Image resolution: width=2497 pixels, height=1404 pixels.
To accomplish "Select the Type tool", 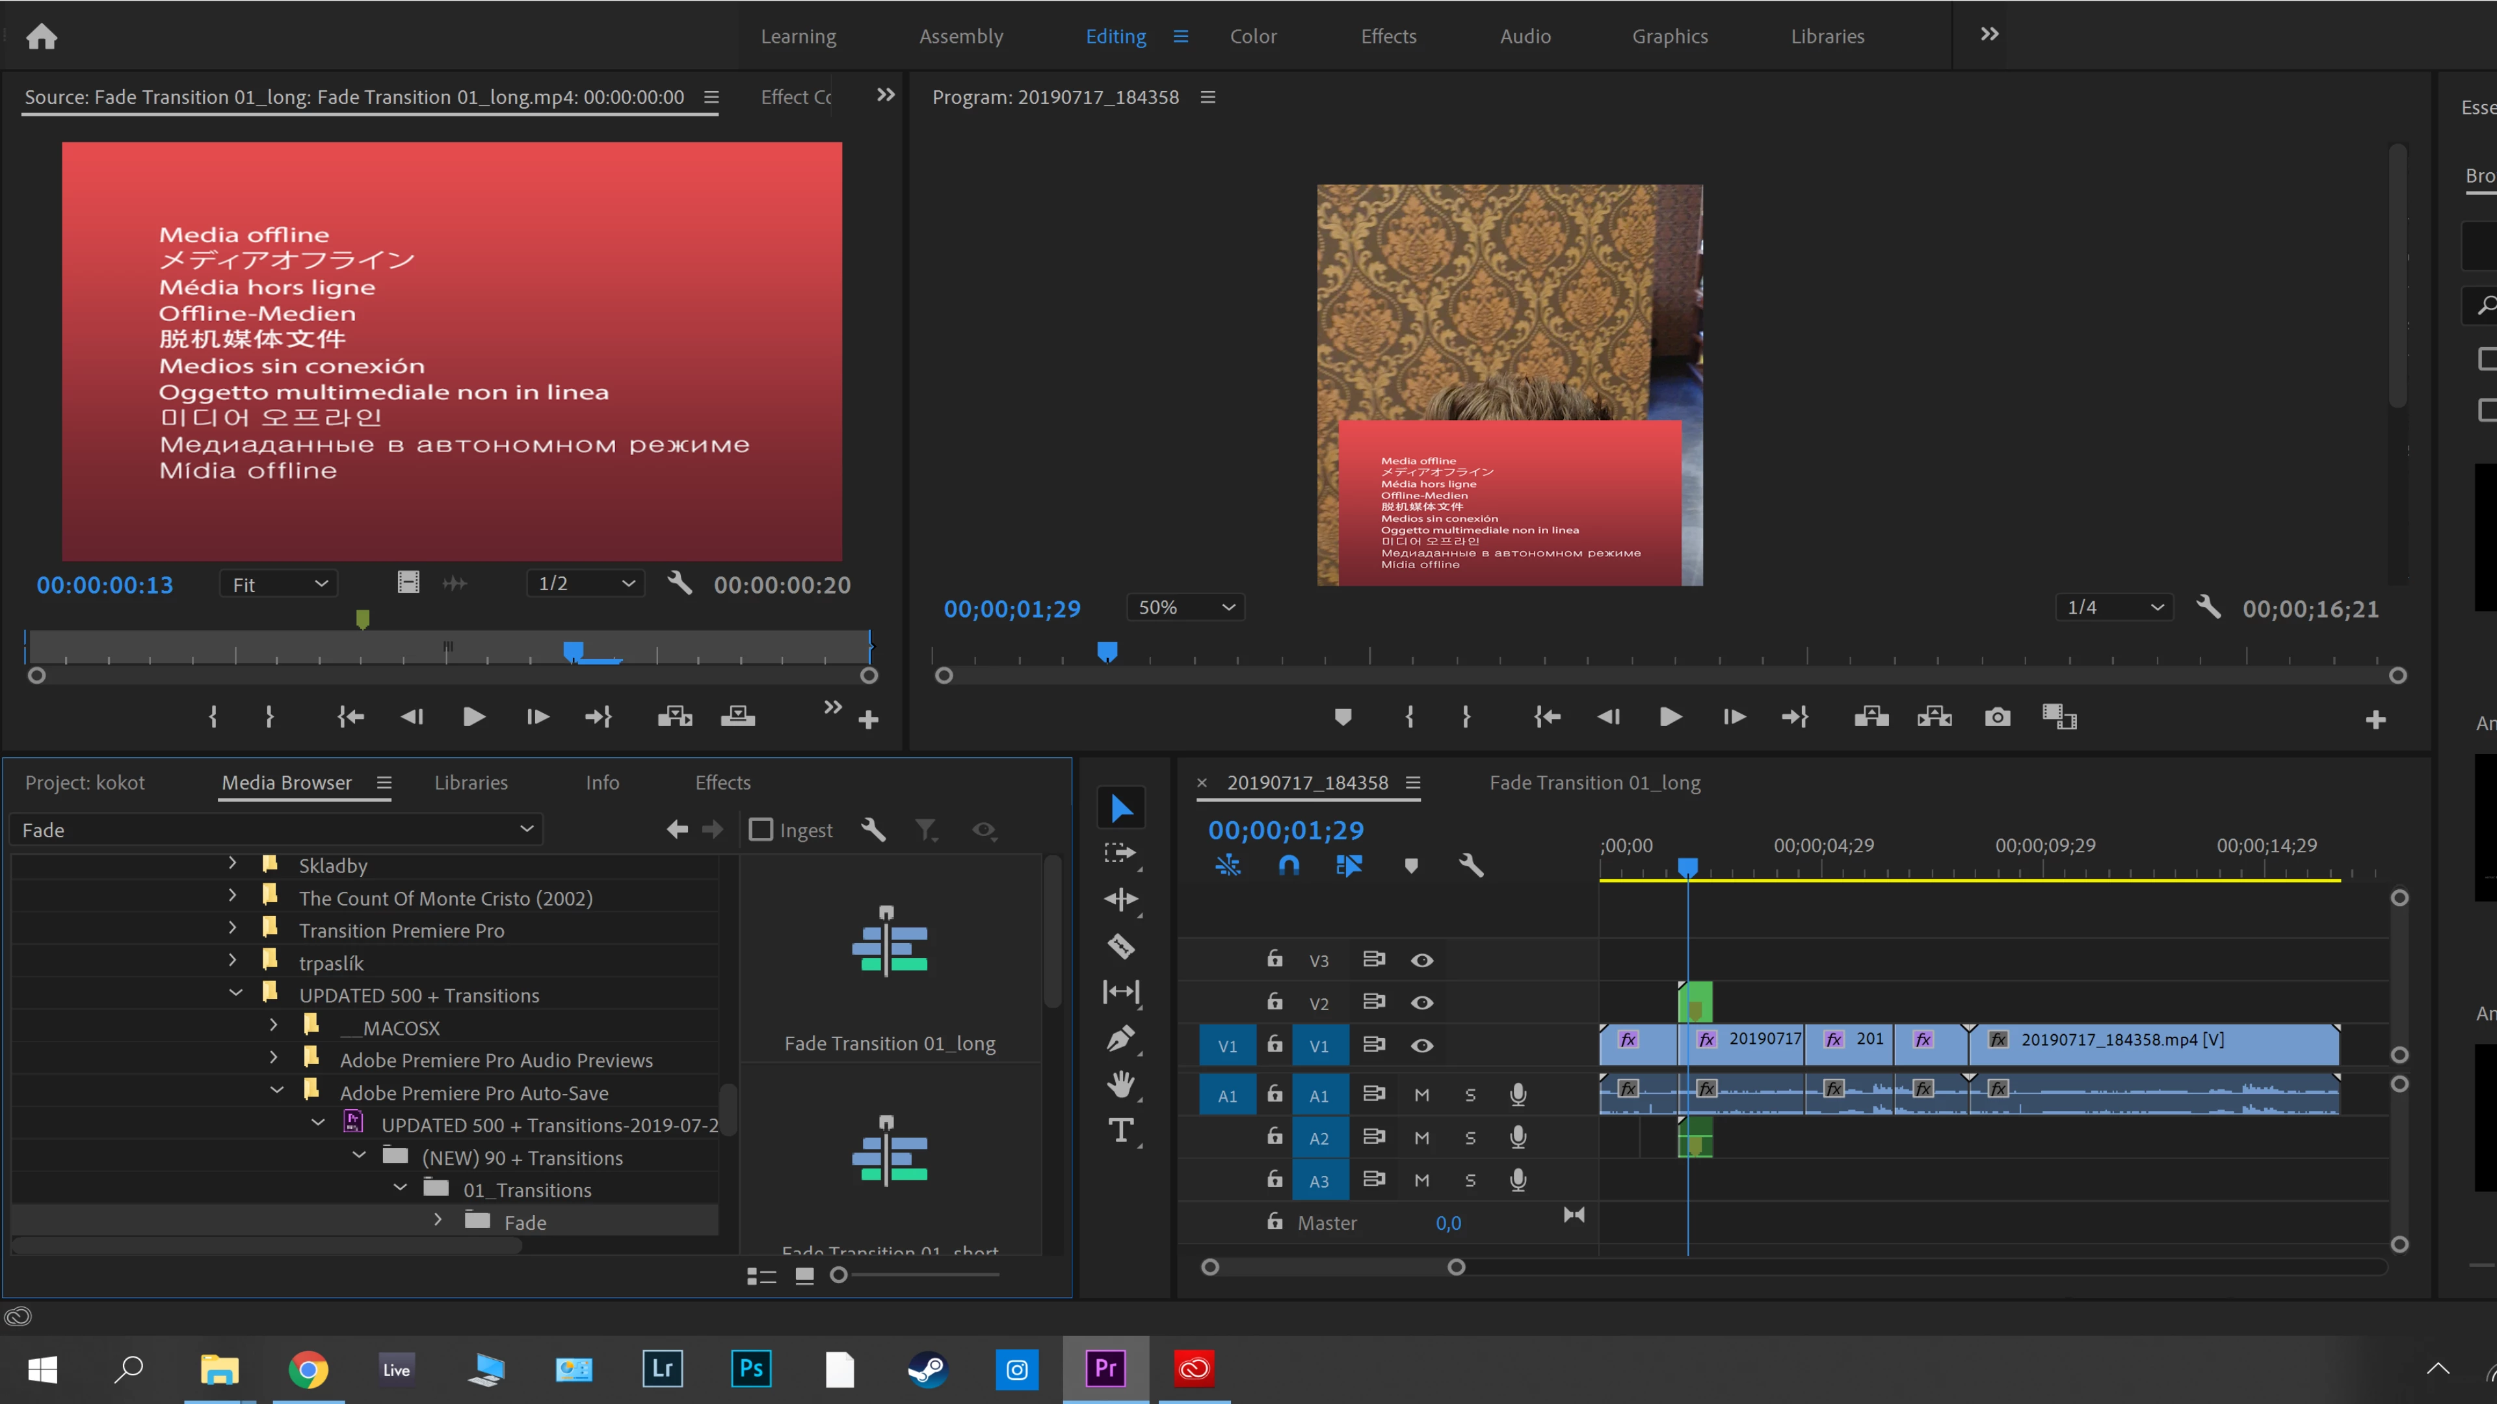I will 1120,1130.
